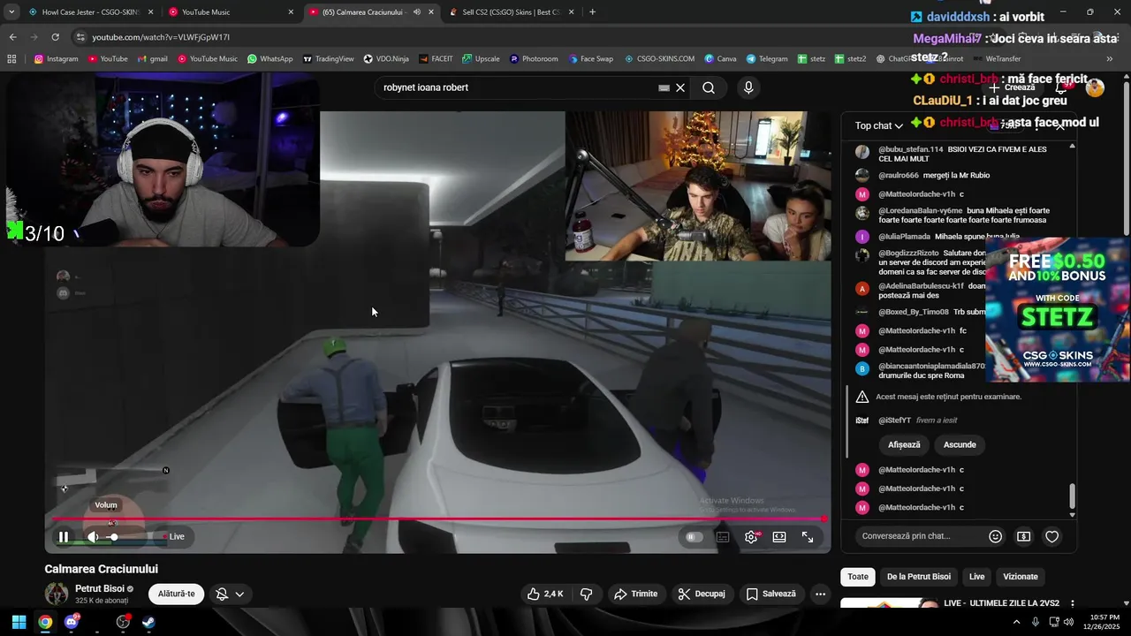
Task: Open options for LIVE ULTIMELE ZILE video
Action: click(1073, 604)
